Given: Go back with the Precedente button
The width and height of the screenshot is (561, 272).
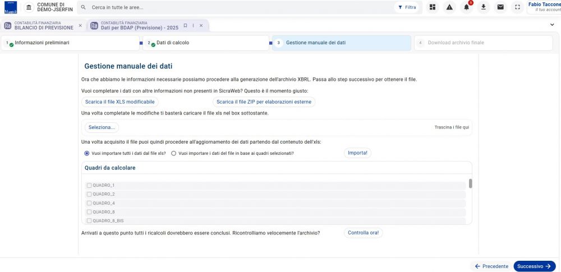Looking at the screenshot, I should pos(491,266).
